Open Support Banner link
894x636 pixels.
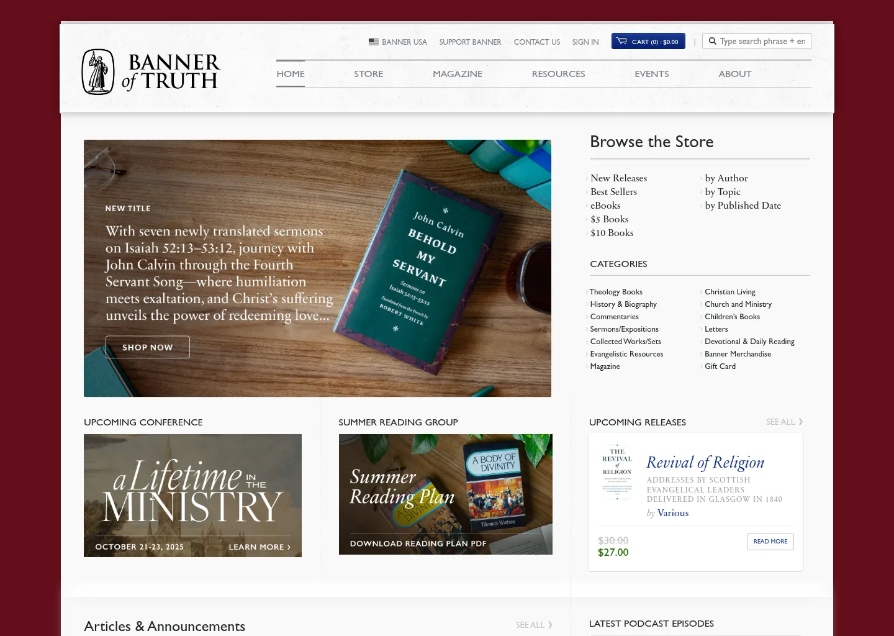(x=470, y=42)
